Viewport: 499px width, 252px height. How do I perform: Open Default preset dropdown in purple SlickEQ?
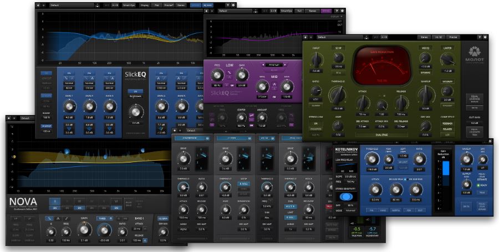(235, 11)
